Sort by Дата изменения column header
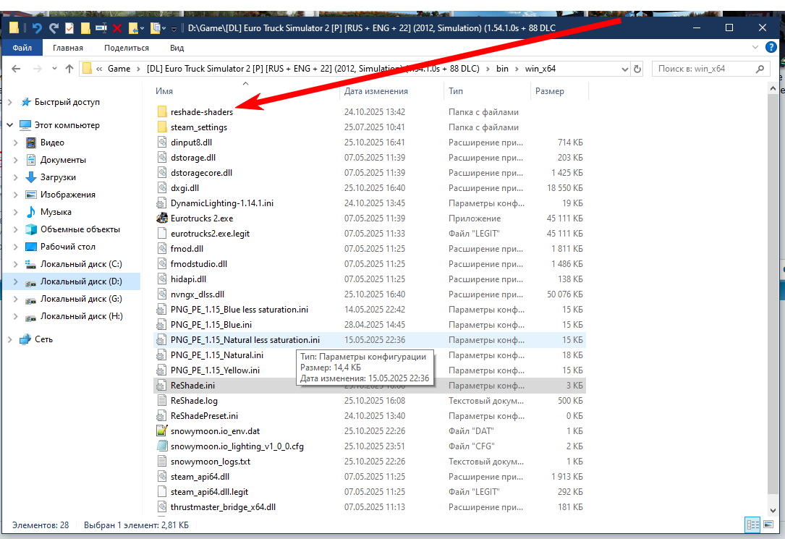 click(x=376, y=91)
